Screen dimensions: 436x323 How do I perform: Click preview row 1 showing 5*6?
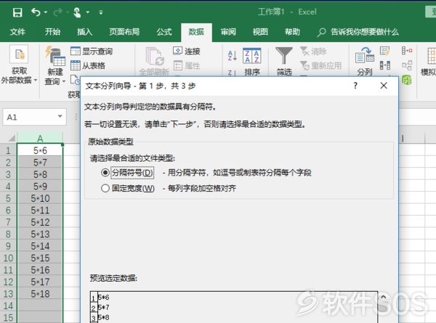(103, 297)
